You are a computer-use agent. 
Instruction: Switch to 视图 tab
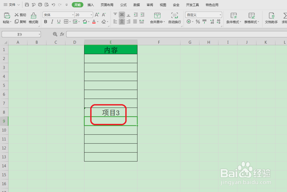[x=163, y=5]
